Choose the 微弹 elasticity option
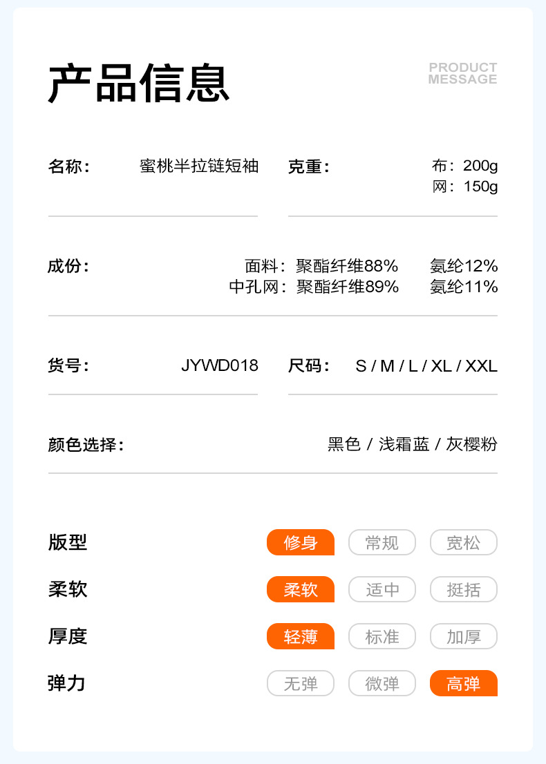This screenshot has height=764, width=546. click(382, 683)
